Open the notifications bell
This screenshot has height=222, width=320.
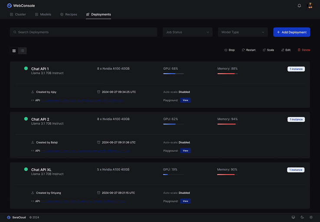click(299, 6)
